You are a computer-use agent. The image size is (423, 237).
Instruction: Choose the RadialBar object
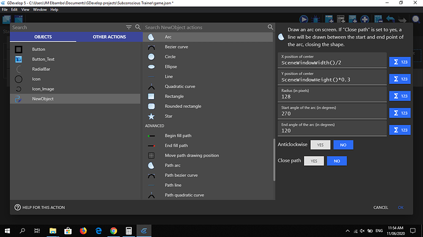pos(75,69)
